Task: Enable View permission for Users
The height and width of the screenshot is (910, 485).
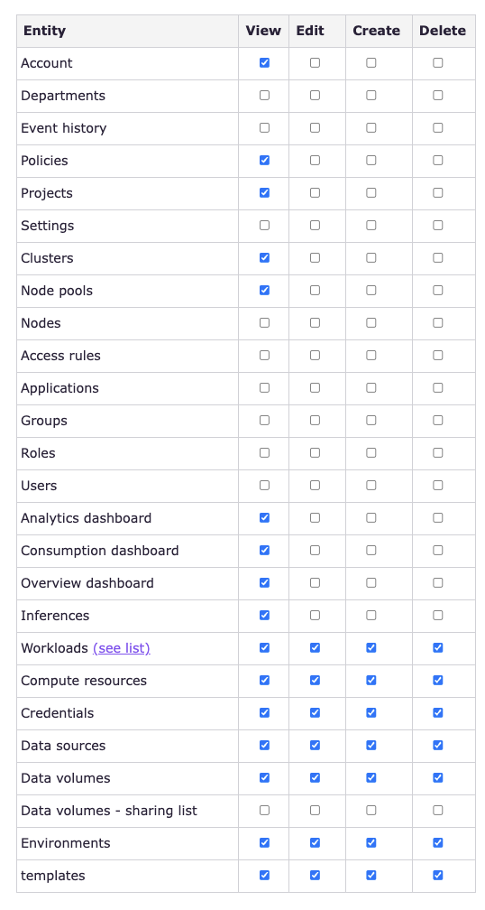Action: (264, 485)
